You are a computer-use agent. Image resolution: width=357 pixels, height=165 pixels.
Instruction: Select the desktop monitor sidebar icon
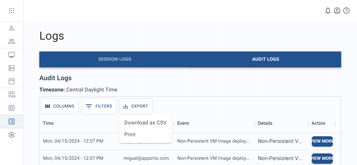(12, 55)
